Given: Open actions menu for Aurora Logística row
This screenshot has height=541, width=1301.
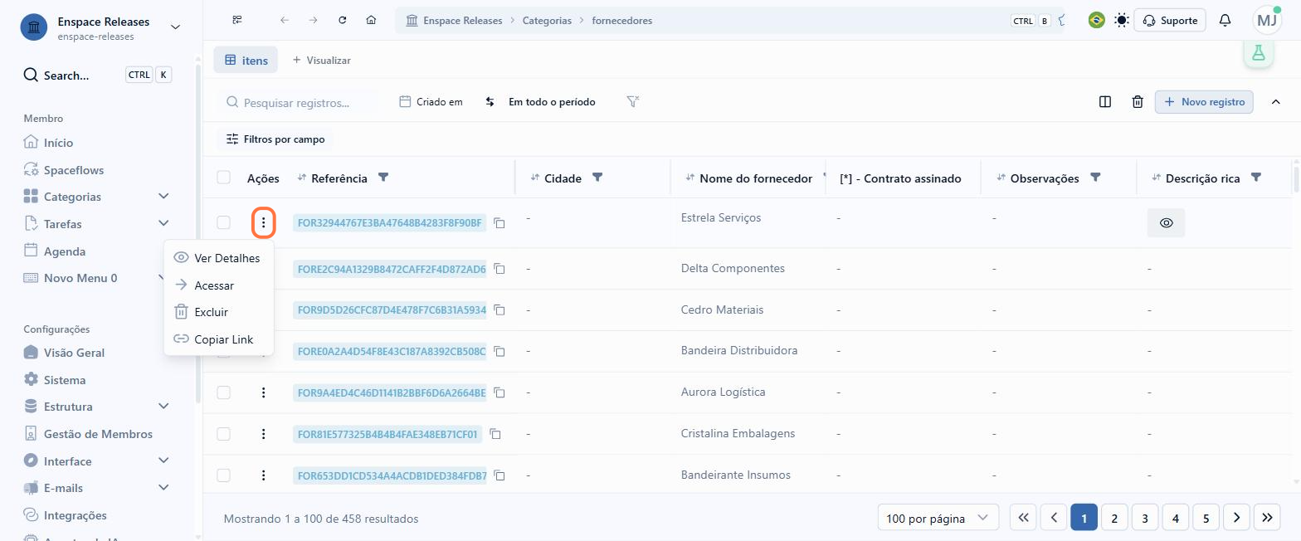Looking at the screenshot, I should [264, 392].
